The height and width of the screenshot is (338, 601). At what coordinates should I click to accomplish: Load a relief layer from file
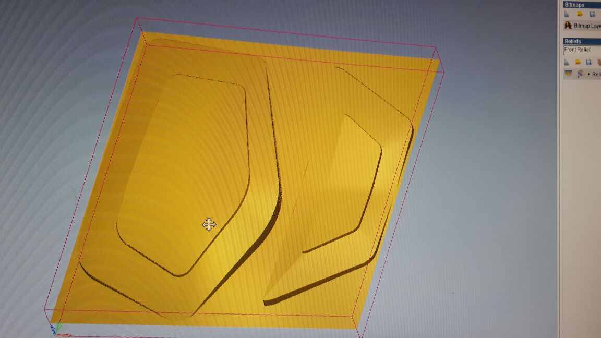click(x=578, y=62)
